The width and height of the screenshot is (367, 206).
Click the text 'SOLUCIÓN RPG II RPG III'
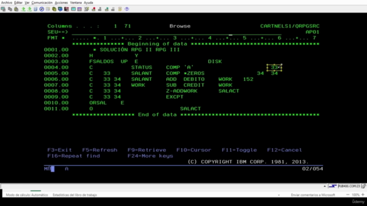point(140,50)
